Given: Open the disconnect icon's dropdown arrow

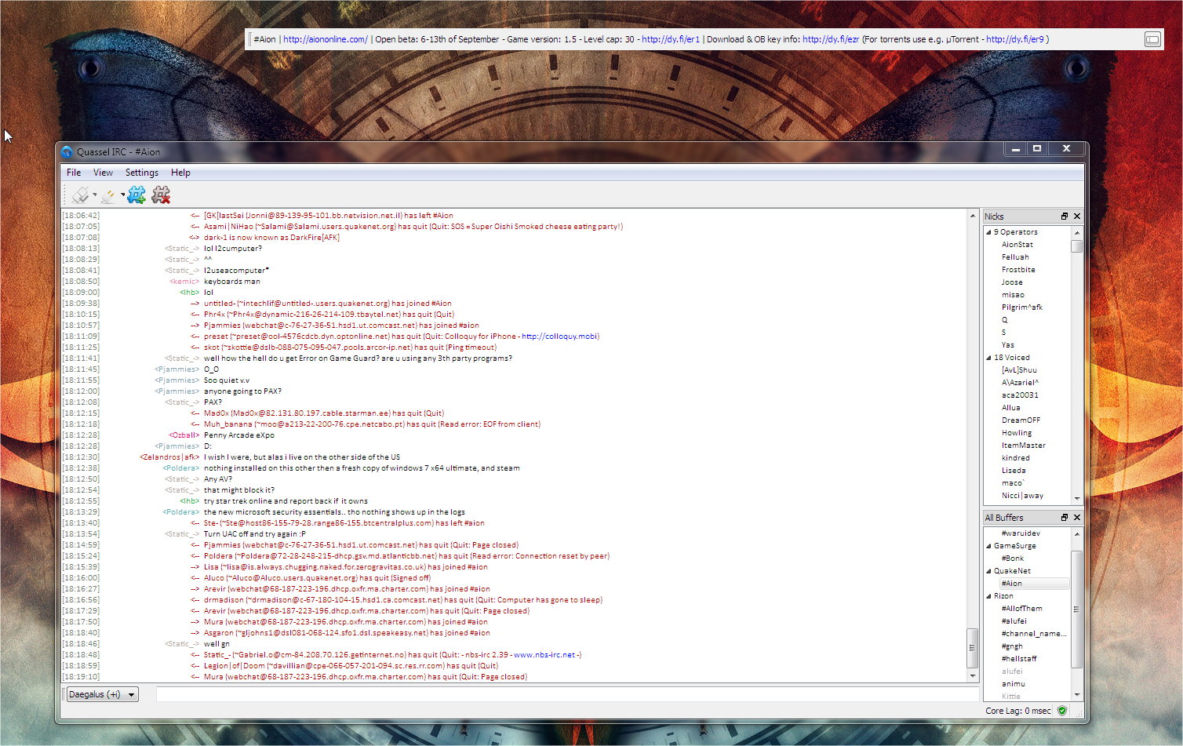Looking at the screenshot, I should coord(122,195).
